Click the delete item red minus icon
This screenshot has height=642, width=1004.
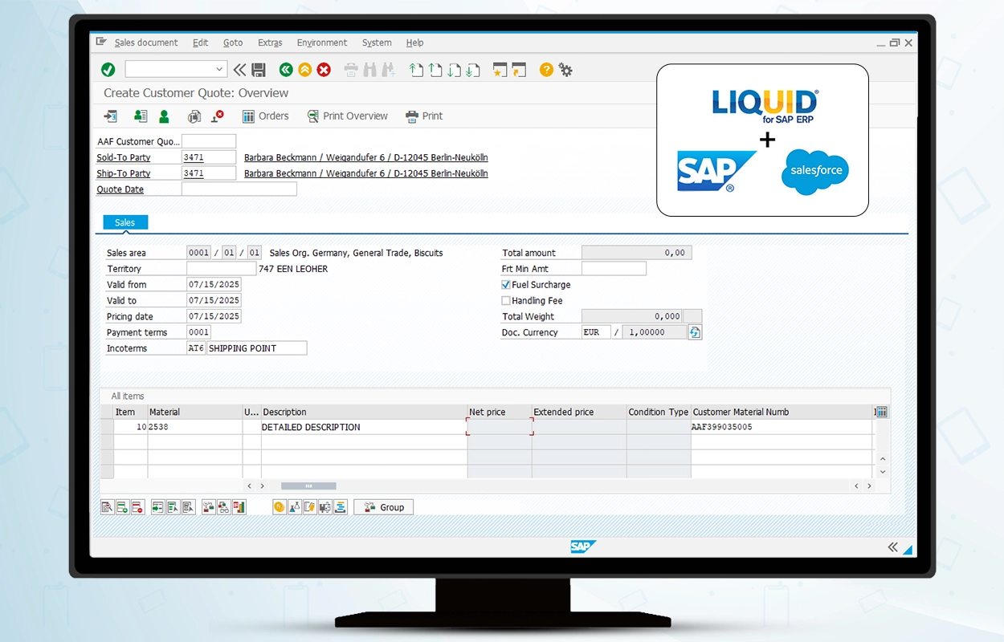[x=137, y=507]
